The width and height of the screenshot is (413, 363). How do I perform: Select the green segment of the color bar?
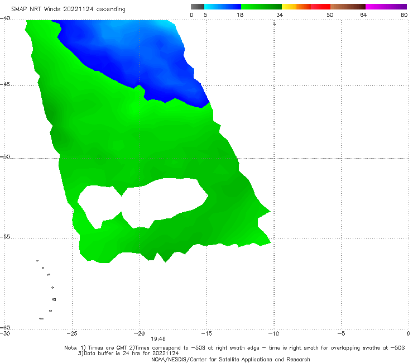click(x=261, y=7)
